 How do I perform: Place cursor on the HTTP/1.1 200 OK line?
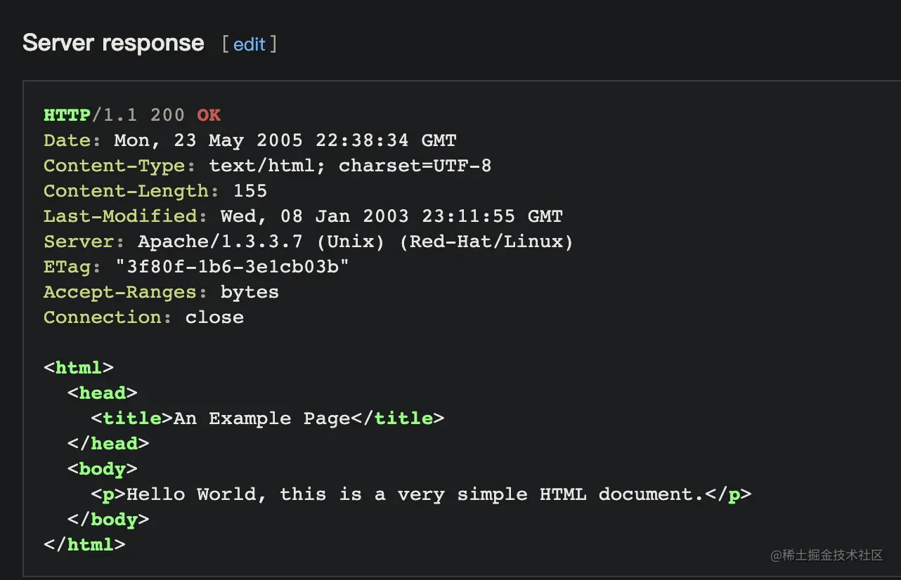click(x=132, y=115)
